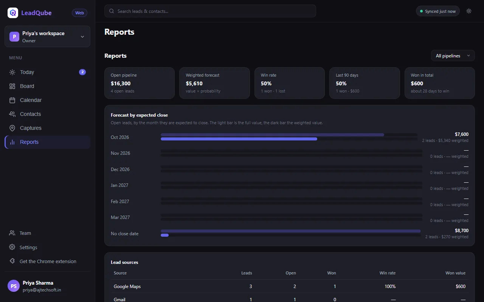Expand the Priya's workspace switcher chevron
This screenshot has height=302, width=484.
(x=82, y=37)
